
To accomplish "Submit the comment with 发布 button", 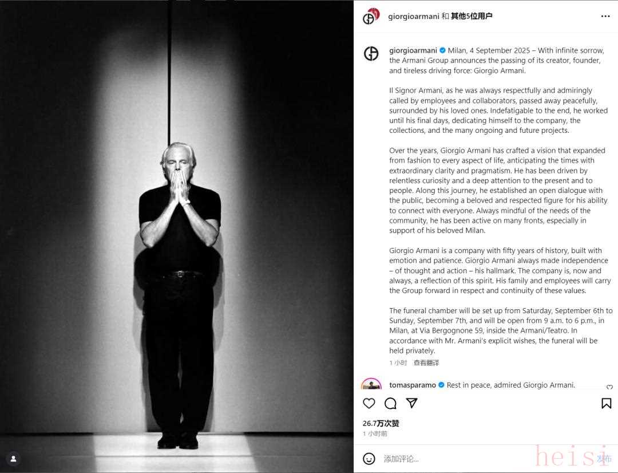I will point(604,459).
